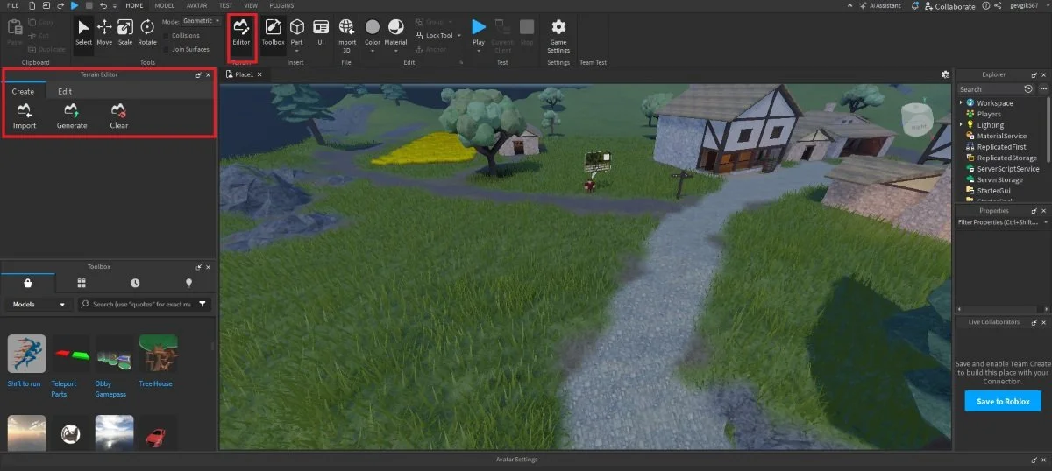Select MaterialService in Explorer
Image resolution: width=1052 pixels, height=471 pixels.
[x=1003, y=136]
